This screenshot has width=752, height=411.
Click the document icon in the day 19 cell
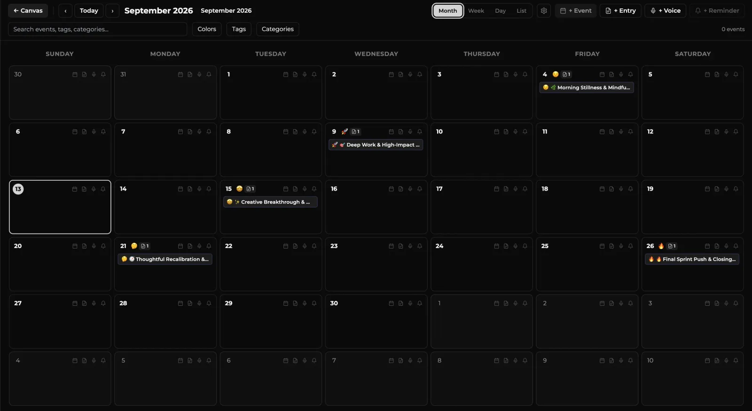717,189
